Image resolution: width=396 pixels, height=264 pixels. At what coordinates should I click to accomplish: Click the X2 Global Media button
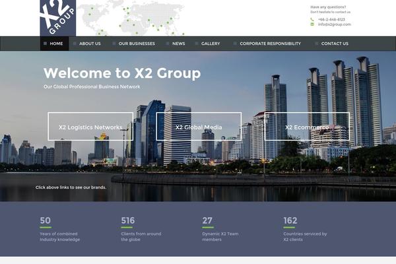[199, 126]
